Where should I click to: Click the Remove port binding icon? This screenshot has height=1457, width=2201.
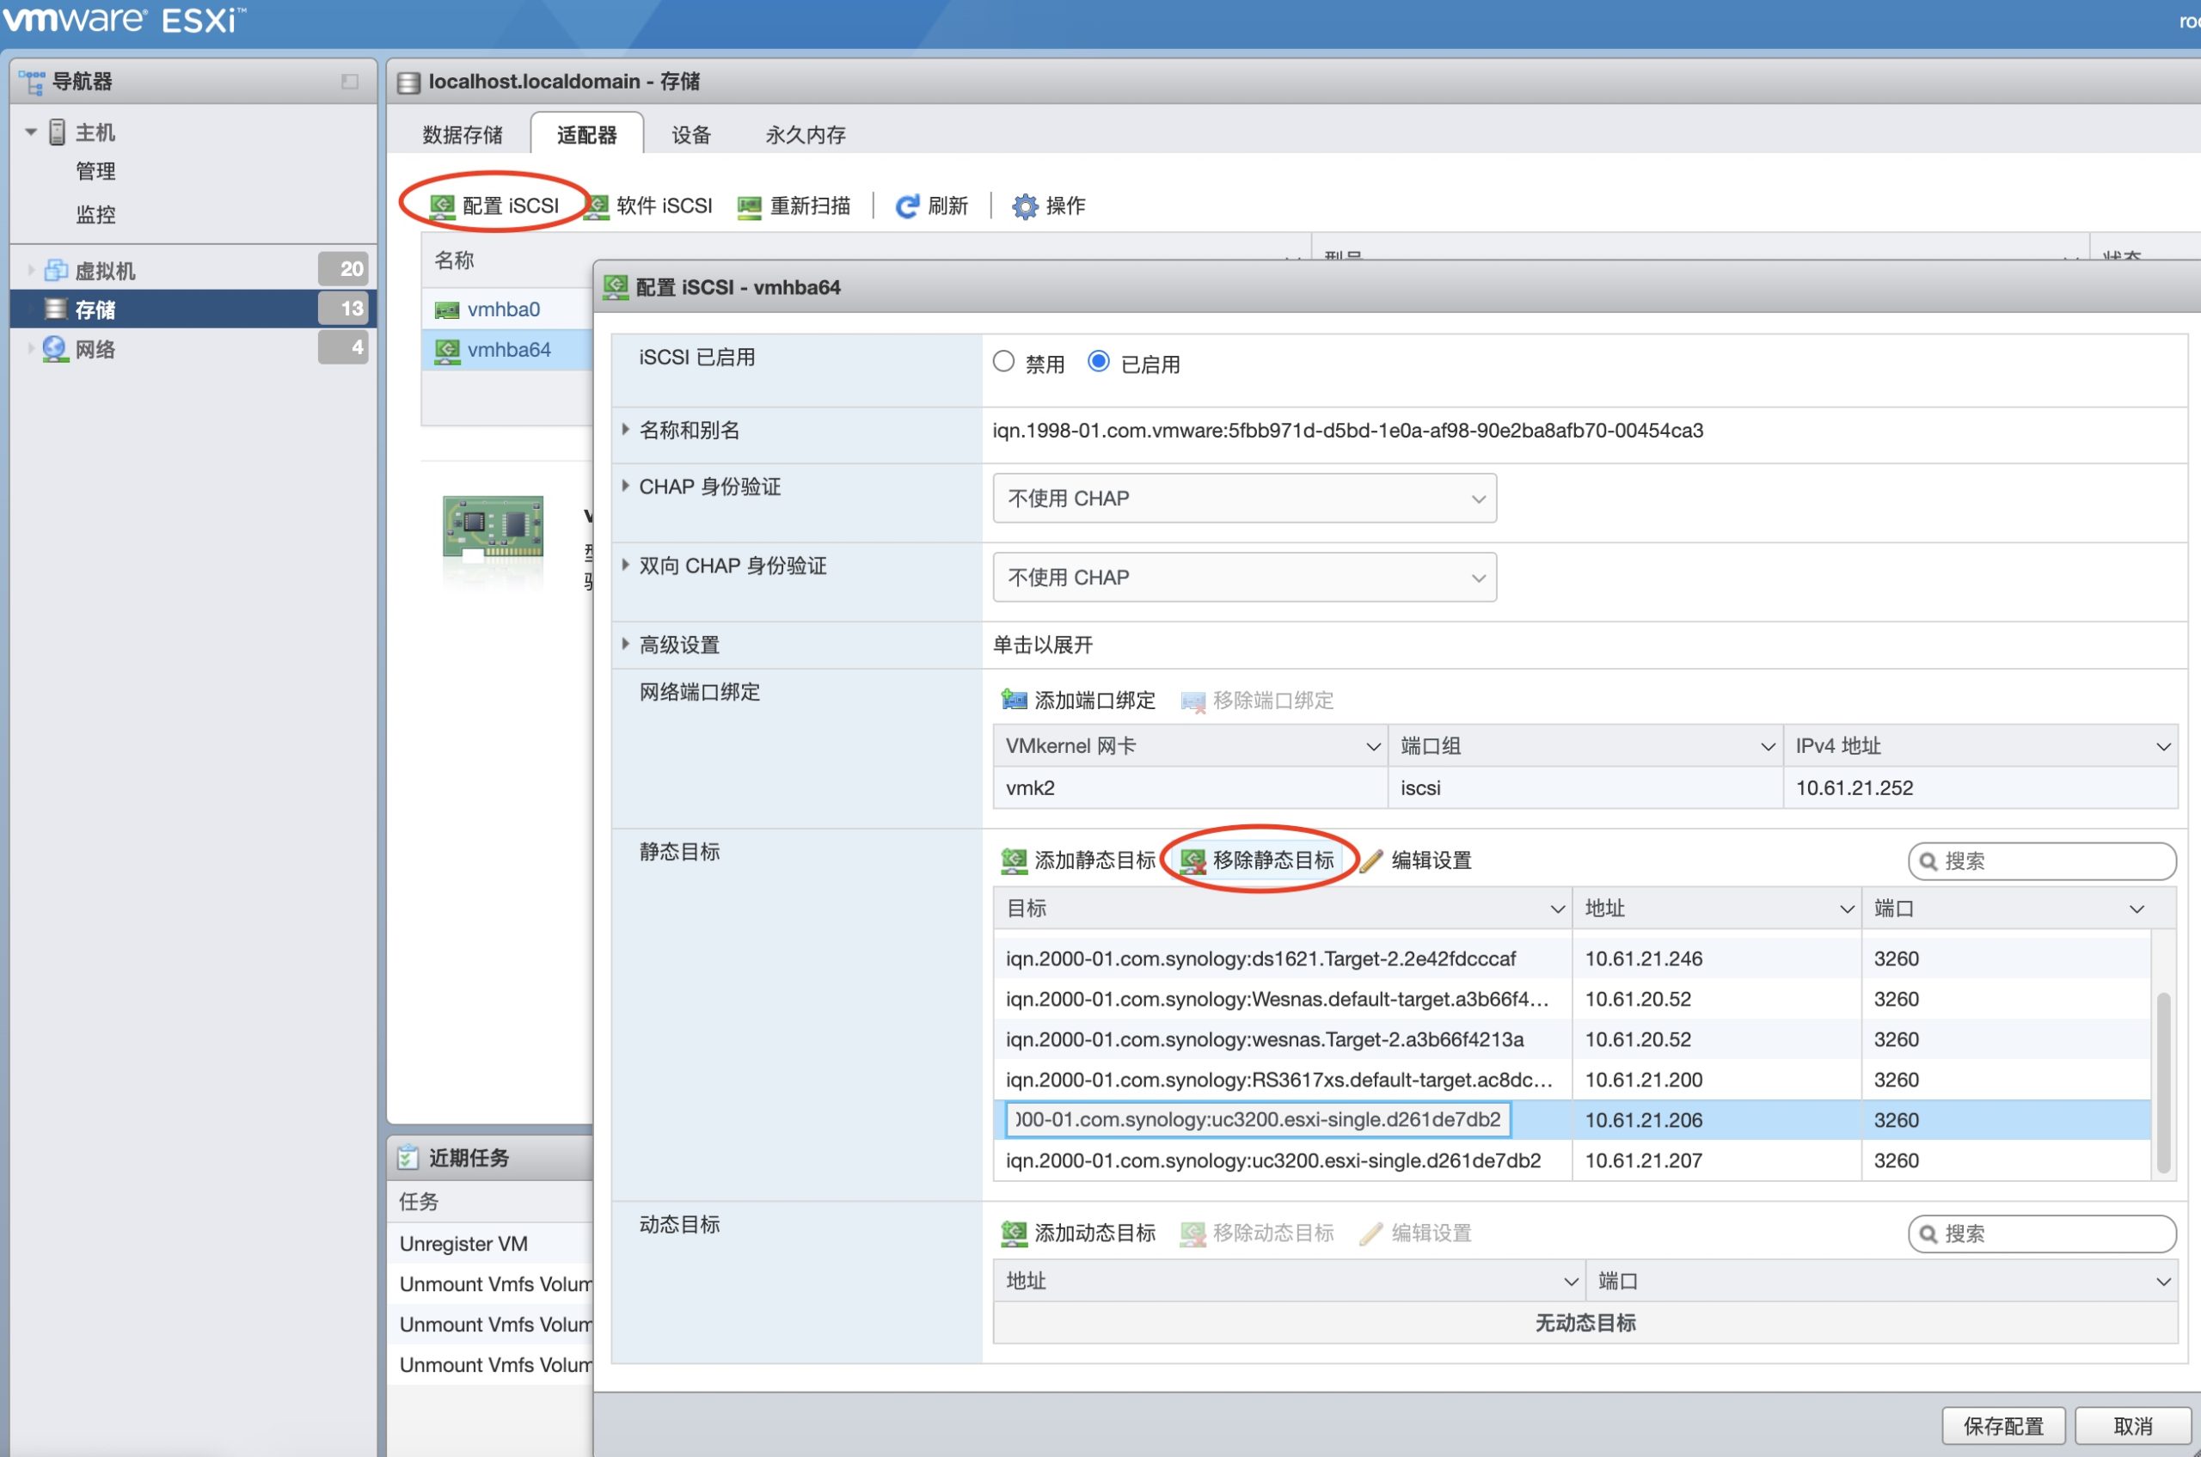click(1192, 700)
